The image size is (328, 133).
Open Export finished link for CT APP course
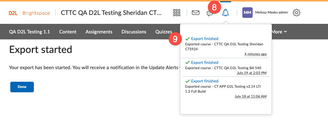[x=205, y=81]
